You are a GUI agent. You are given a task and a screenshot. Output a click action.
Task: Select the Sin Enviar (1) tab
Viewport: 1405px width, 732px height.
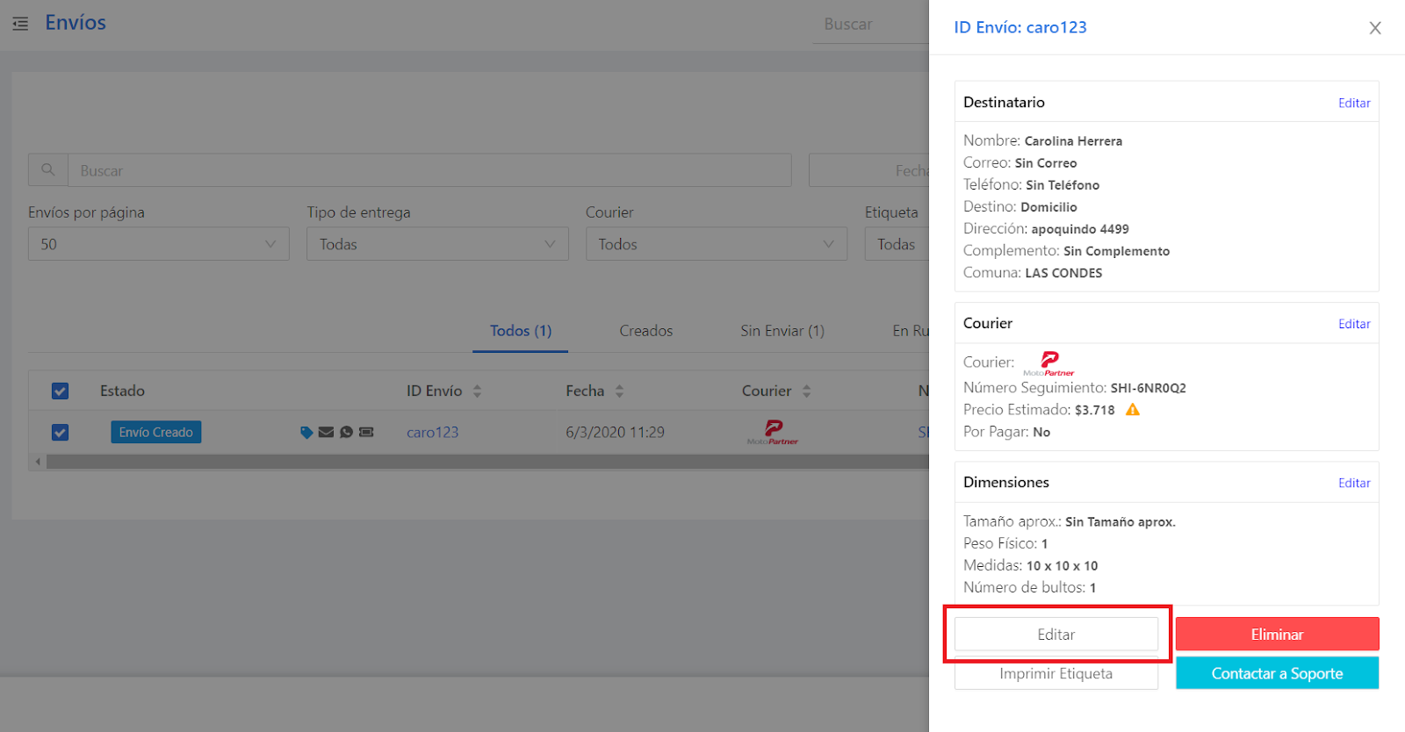tap(782, 331)
